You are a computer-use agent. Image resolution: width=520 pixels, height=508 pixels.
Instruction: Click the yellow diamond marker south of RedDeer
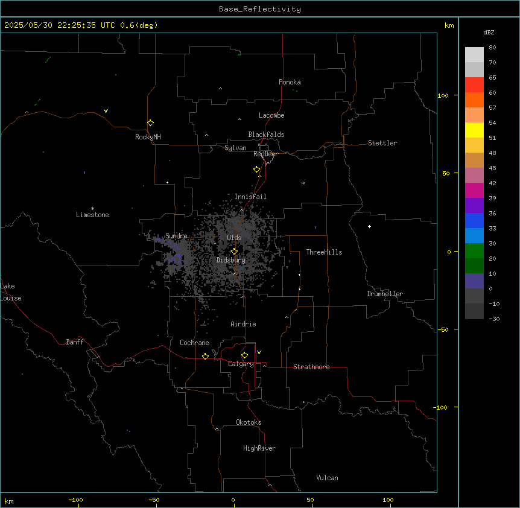[x=257, y=169]
